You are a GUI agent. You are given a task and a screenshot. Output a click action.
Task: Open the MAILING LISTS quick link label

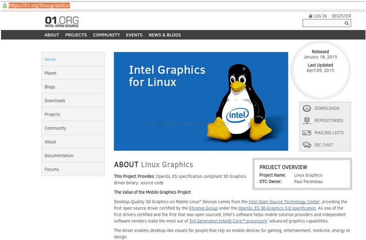pyautogui.click(x=329, y=133)
